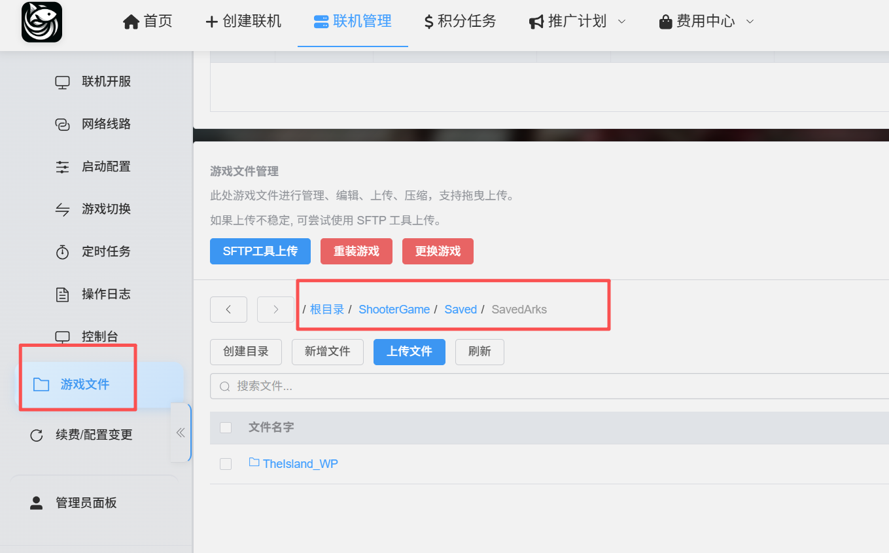The image size is (889, 553).
Task: Expand the 推广计划 dropdown menu
Action: tap(577, 22)
